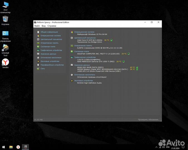Open Корзина recycle bin icon

click(5, 20)
